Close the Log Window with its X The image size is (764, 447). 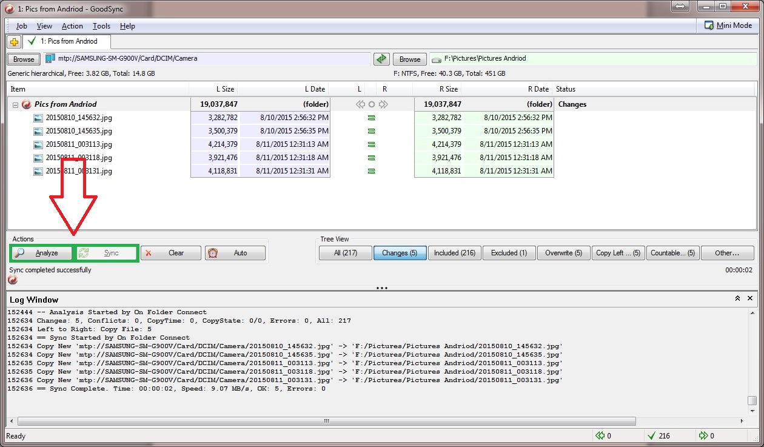coord(750,298)
